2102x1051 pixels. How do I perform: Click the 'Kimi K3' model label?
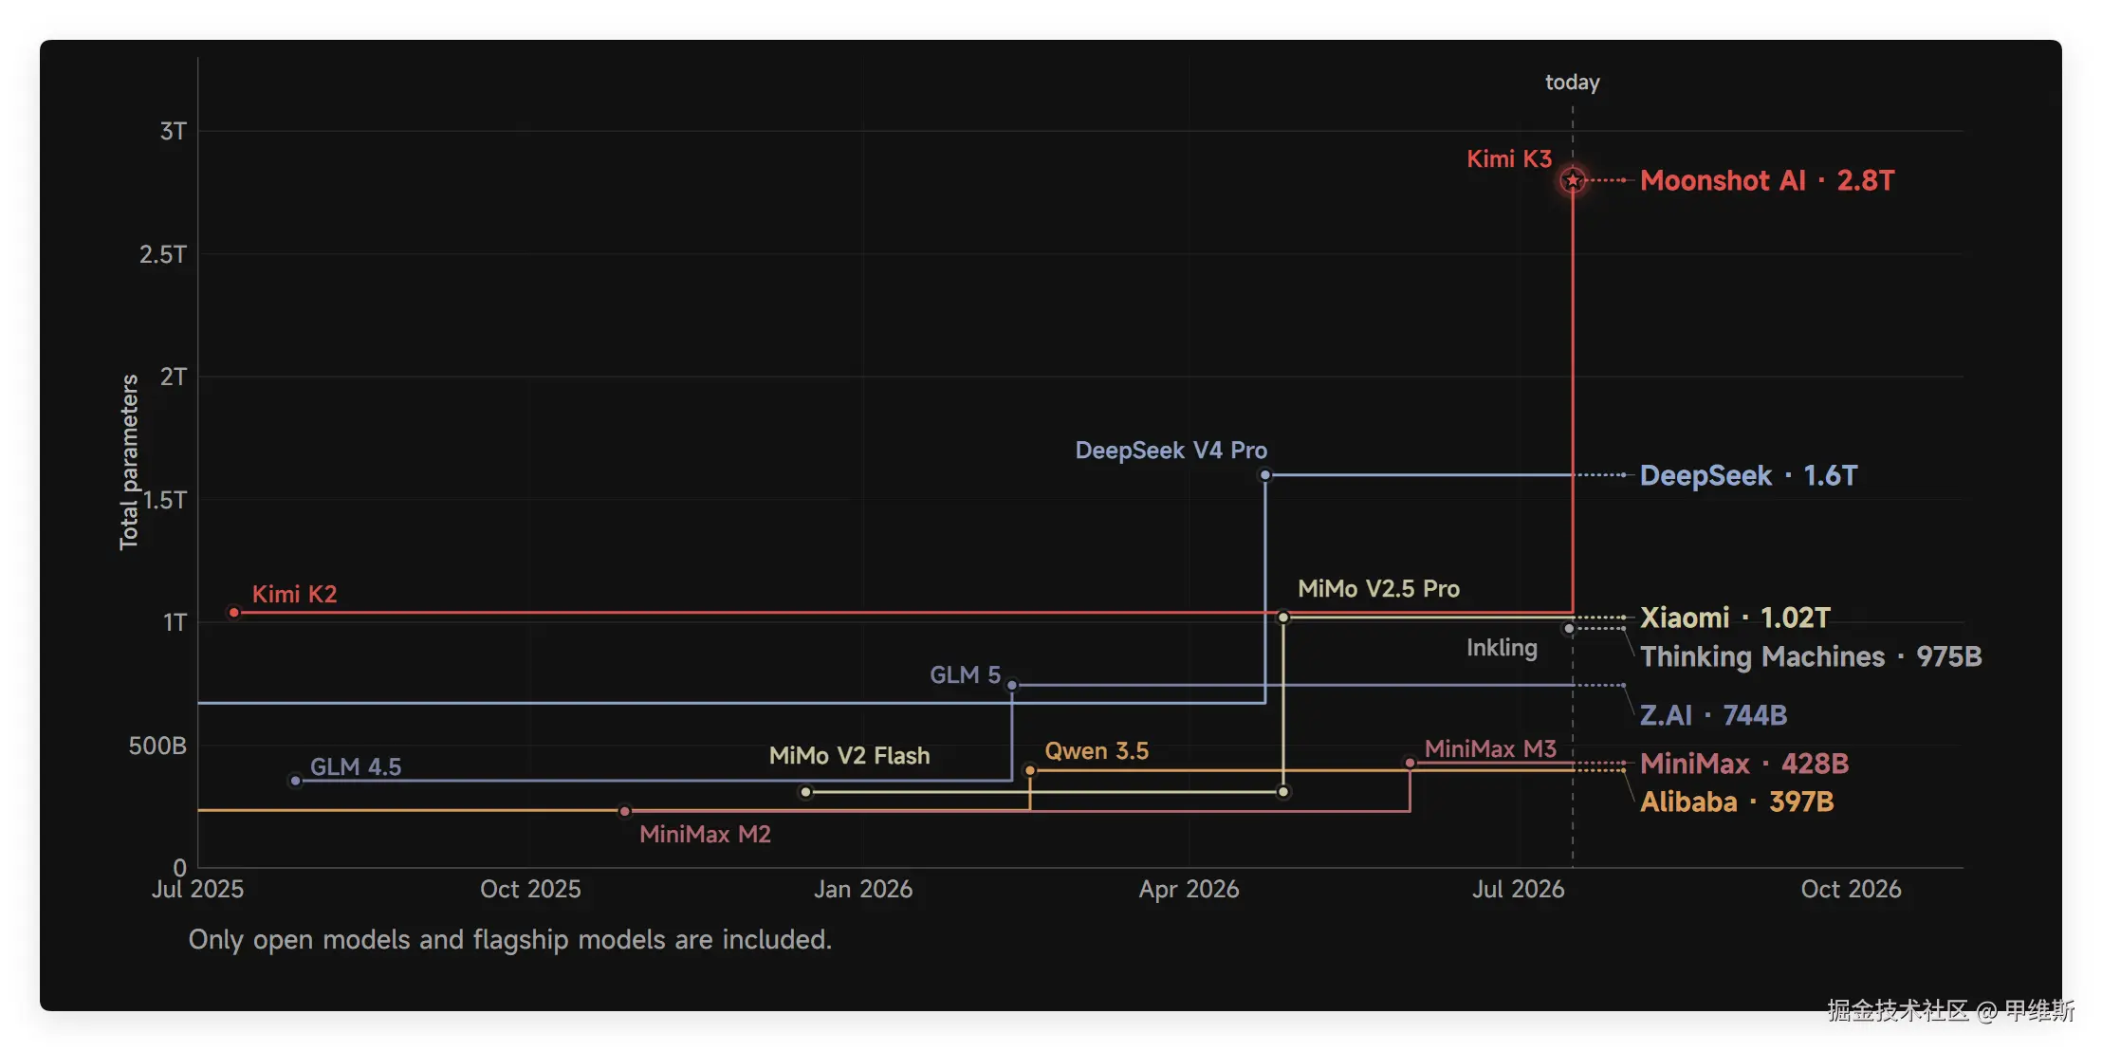(x=1509, y=158)
